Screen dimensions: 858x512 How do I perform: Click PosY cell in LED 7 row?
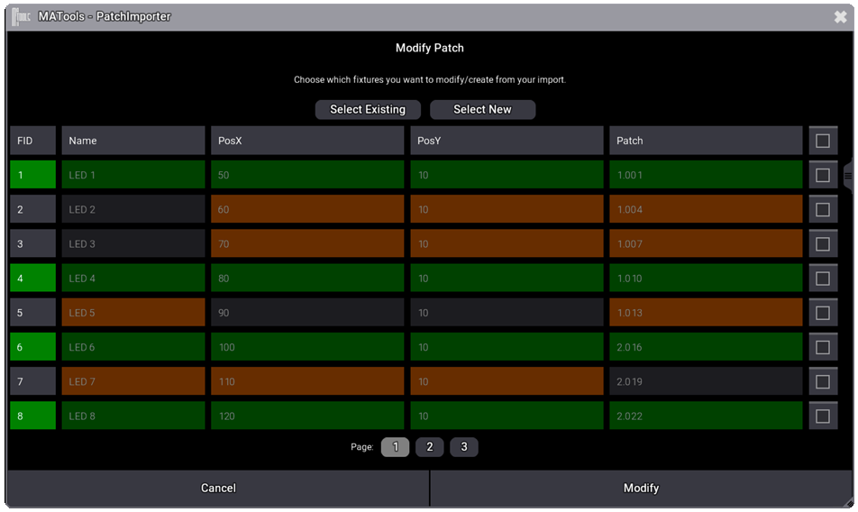[x=507, y=382]
